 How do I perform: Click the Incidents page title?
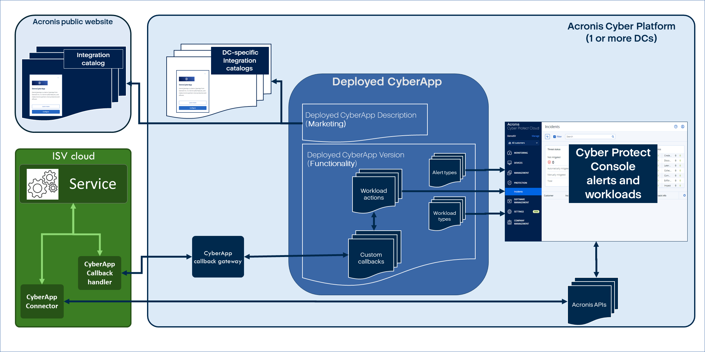[552, 127]
